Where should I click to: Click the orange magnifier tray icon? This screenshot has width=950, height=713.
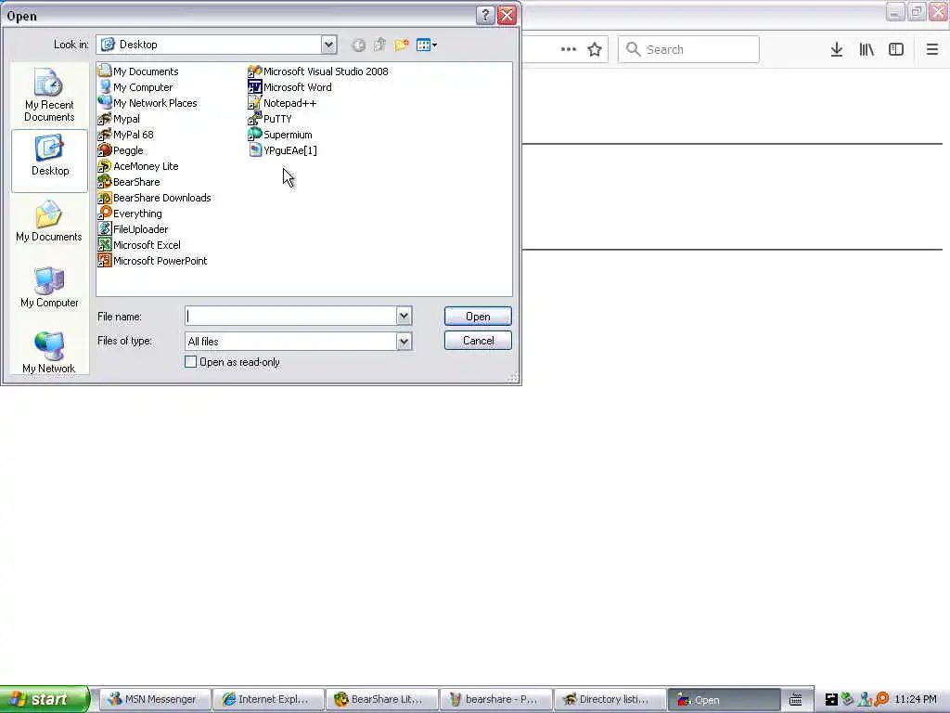coord(881,699)
